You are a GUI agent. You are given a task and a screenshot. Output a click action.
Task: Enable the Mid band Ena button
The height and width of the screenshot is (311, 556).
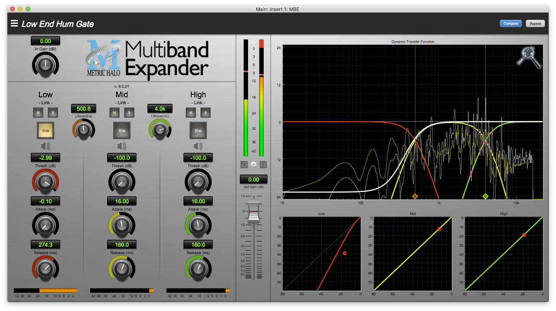(121, 130)
